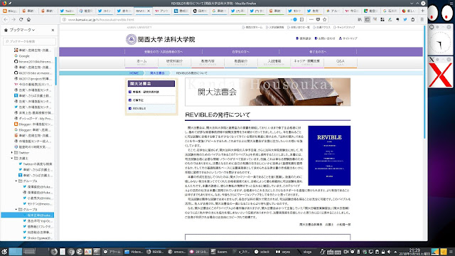Switch to the Yahoo アンク tab

161,11
